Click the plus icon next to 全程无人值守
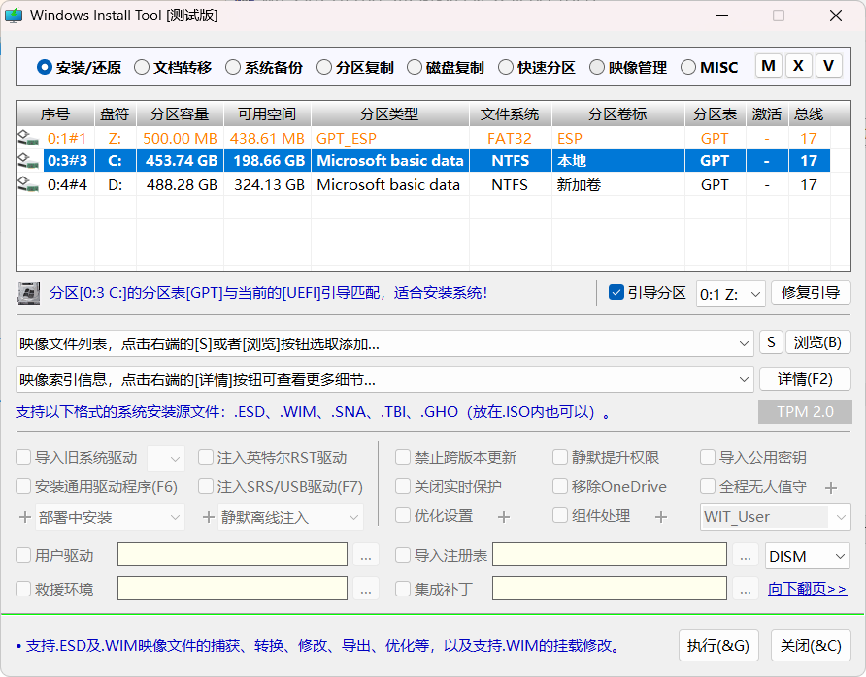This screenshot has height=677, width=866. [831, 488]
